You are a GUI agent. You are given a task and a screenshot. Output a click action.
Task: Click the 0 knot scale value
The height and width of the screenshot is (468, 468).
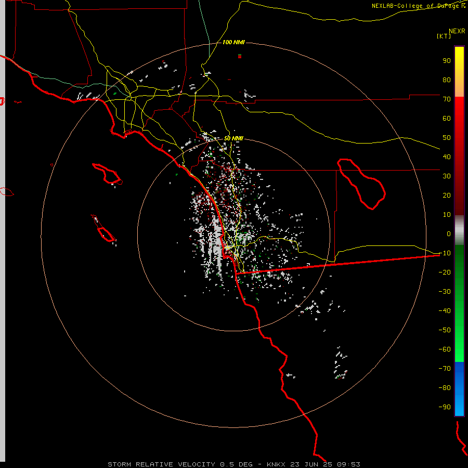pos(449,233)
